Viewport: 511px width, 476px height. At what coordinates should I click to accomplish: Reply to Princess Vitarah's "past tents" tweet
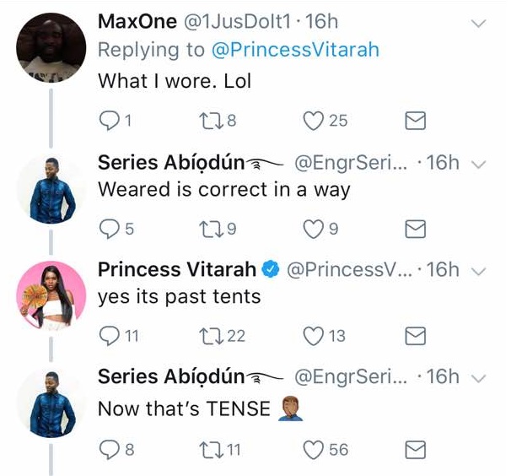click(110, 336)
